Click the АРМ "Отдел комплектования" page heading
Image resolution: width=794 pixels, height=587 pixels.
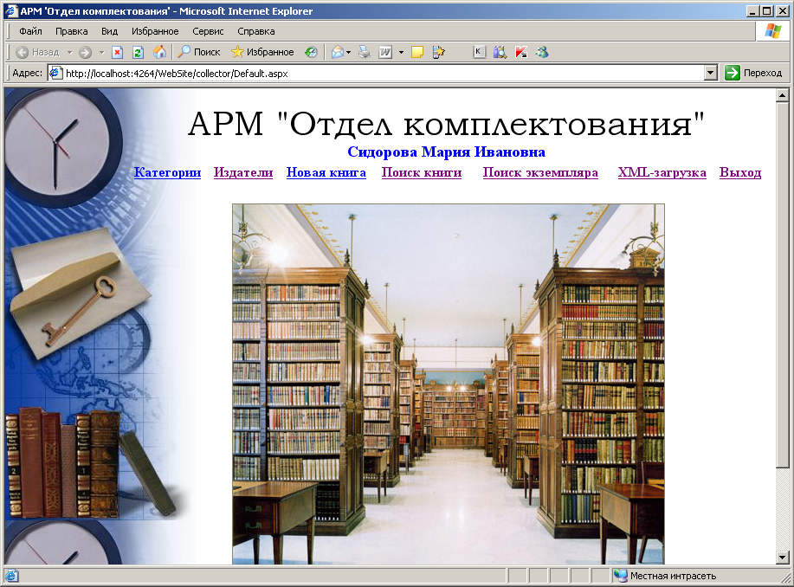(446, 124)
